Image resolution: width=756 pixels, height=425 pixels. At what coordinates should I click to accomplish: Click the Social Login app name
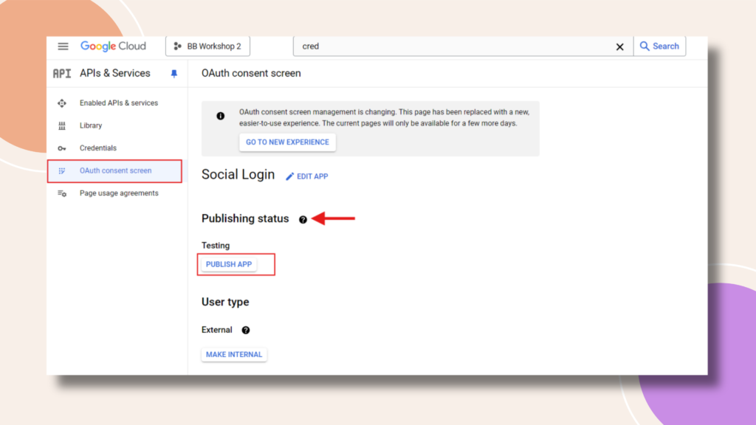point(238,174)
